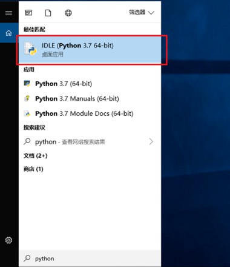Select the Home icon in sidebar
Viewport: 230px width, 267px height.
[8, 33]
